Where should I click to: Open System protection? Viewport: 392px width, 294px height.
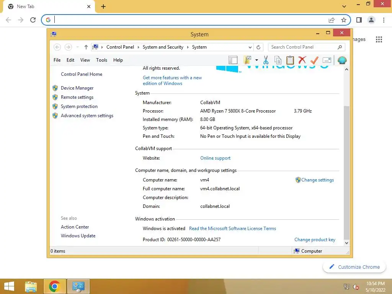79,106
